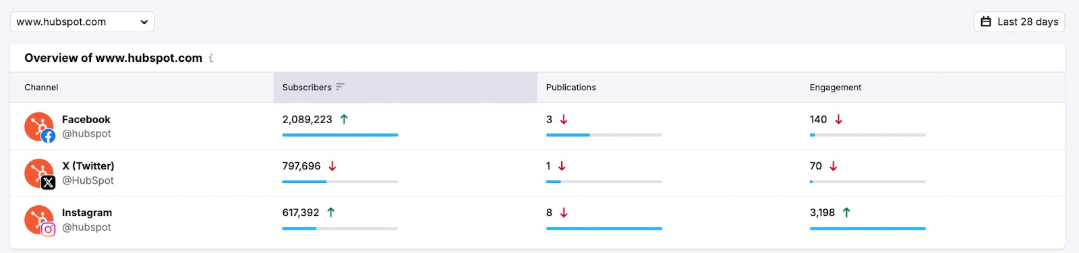
Task: Click the Facebook subscribers progress bar
Action: coord(341,135)
